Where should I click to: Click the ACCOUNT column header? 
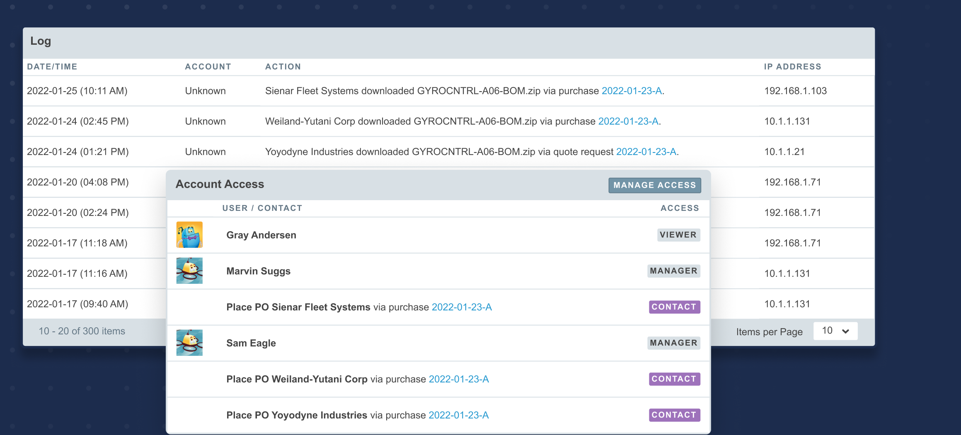(x=208, y=67)
